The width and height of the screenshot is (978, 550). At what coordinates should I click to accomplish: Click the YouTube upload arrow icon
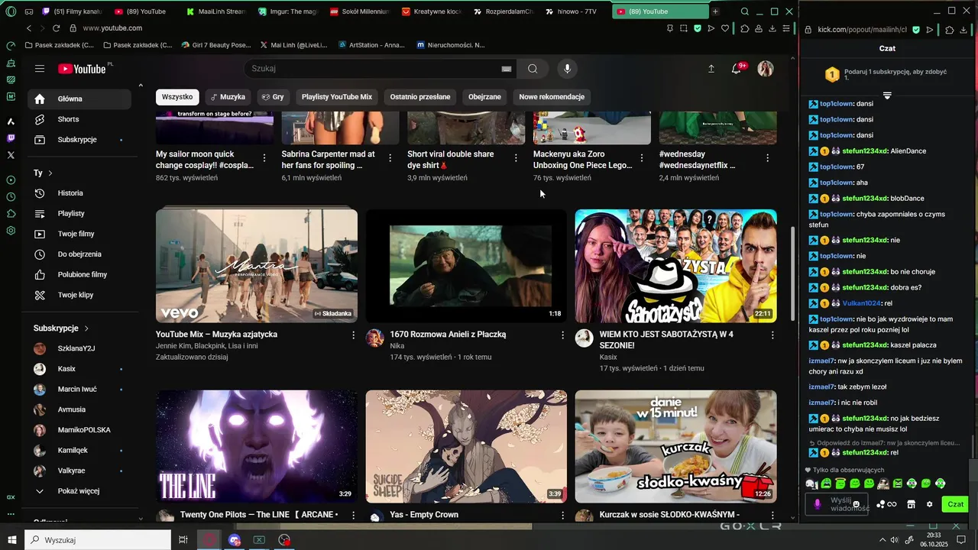(x=711, y=69)
